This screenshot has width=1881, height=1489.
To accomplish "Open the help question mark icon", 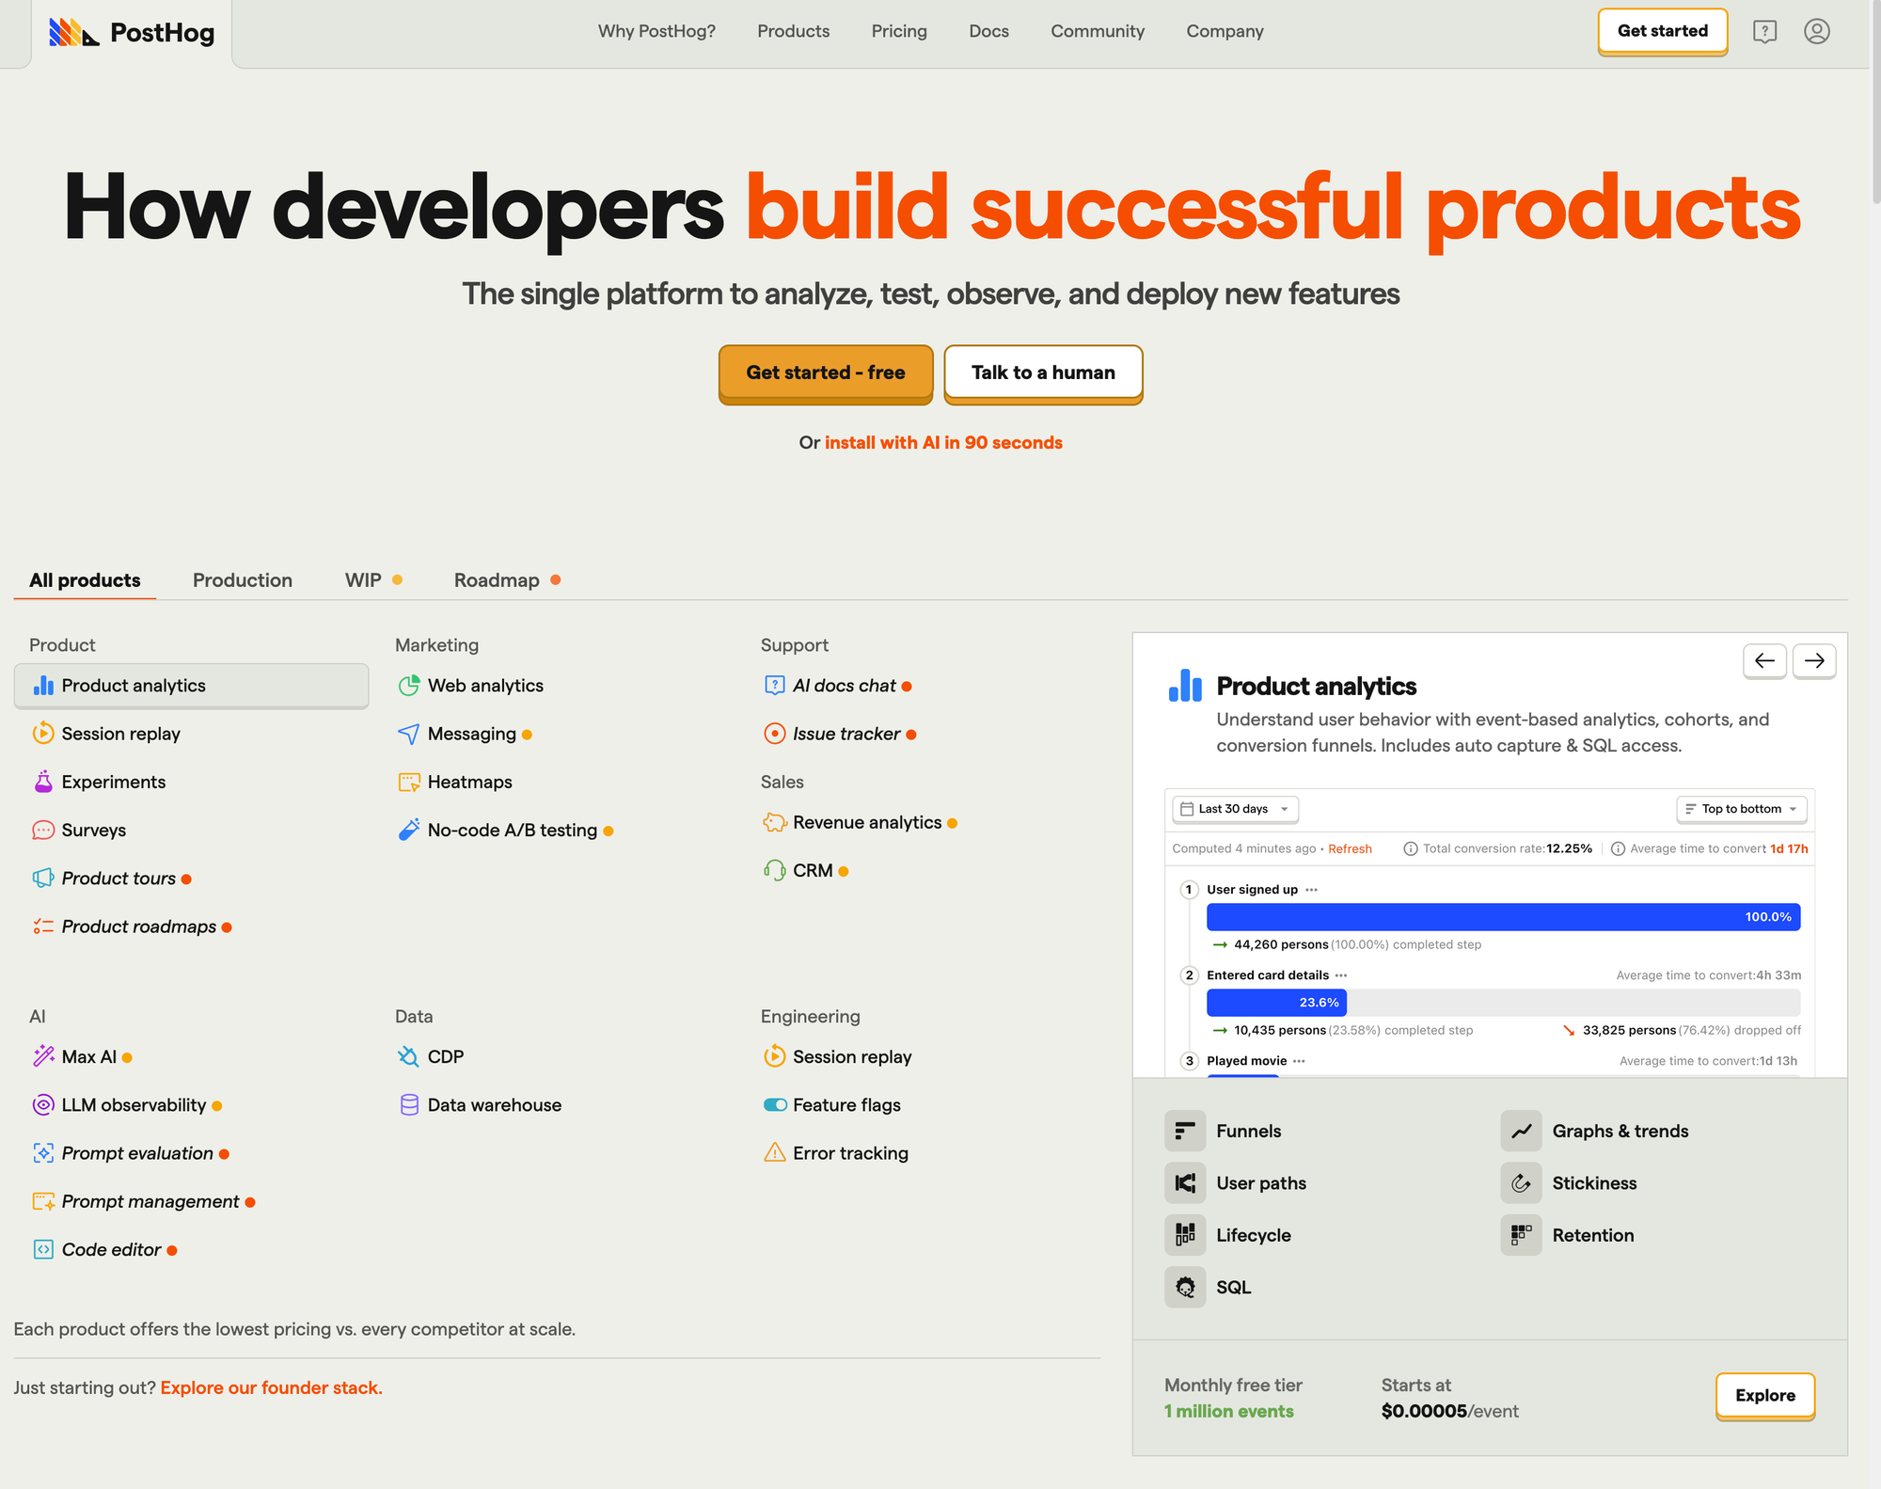I will click(x=1764, y=32).
